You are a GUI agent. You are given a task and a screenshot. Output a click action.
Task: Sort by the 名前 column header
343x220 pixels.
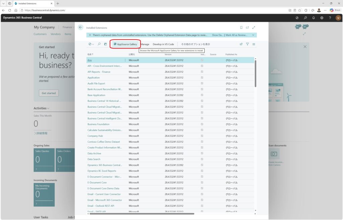(90, 54)
